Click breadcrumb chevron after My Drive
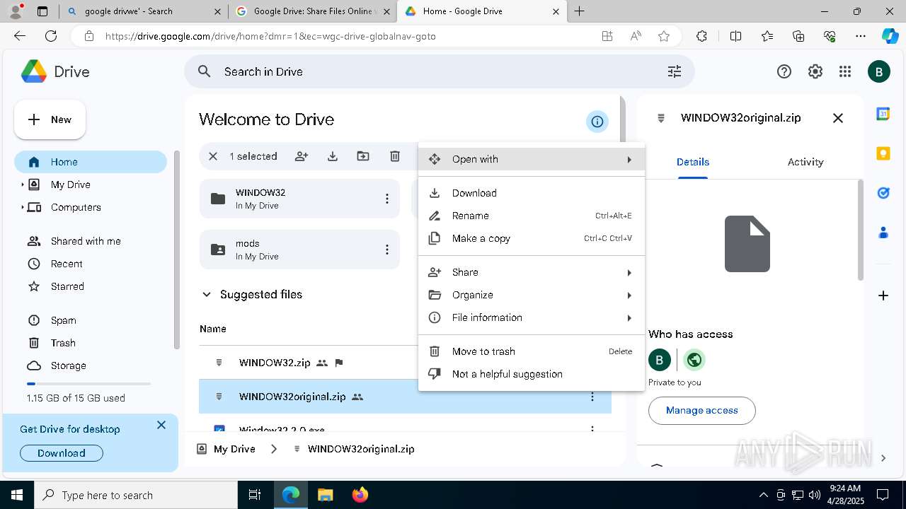This screenshot has height=509, width=906. [274, 449]
